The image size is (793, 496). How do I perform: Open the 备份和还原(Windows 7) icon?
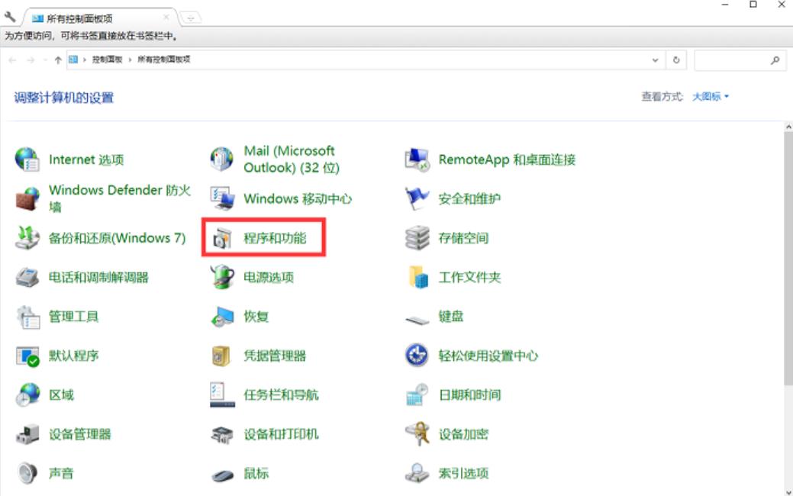click(x=27, y=237)
